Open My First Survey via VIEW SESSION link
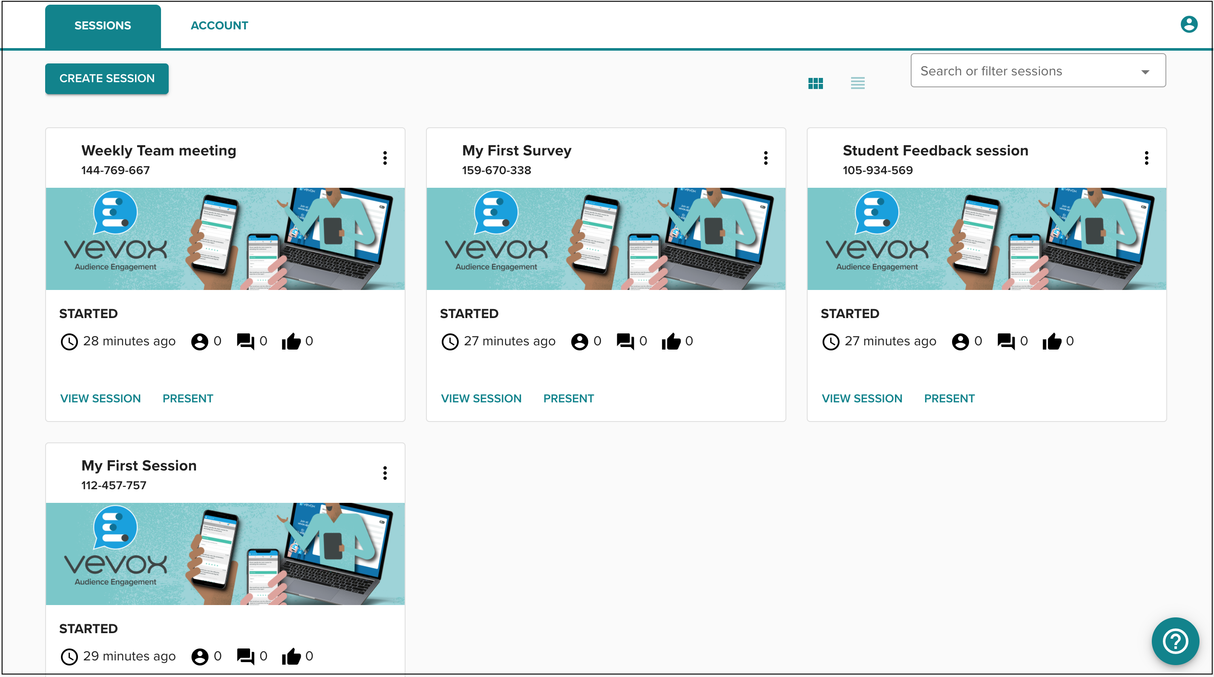The image size is (1214, 677). (481, 398)
